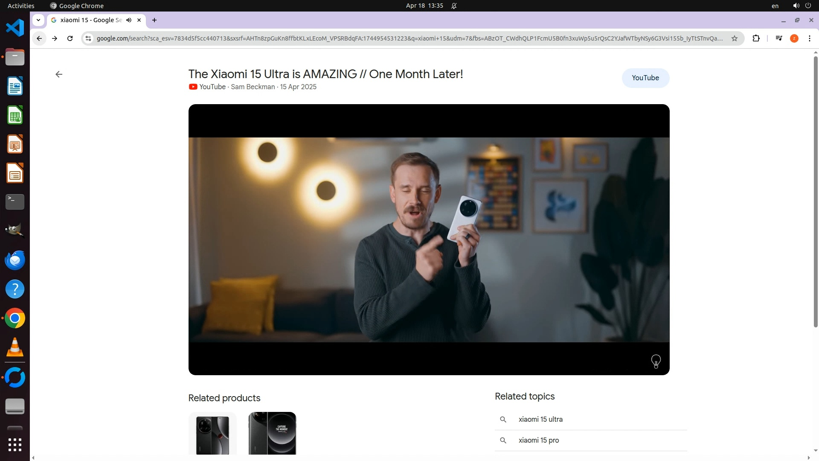The image size is (819, 461).
Task: Open a new tab with plus button
Action: click(154, 20)
